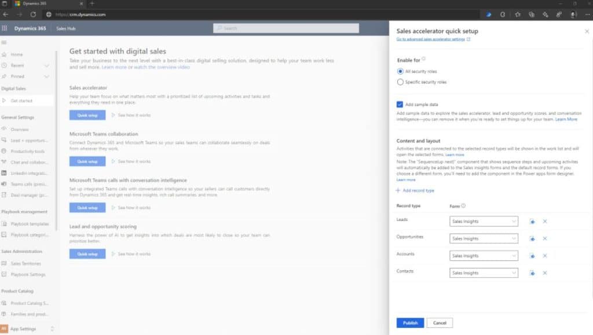Follow the Learn More link under sample data
The image size is (593, 335).
pos(566,119)
